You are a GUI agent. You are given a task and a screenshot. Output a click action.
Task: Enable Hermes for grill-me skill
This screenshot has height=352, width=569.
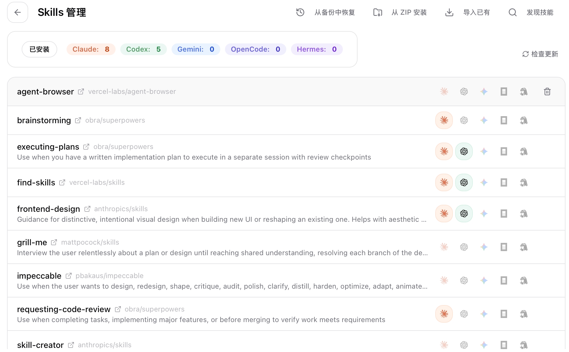point(524,247)
